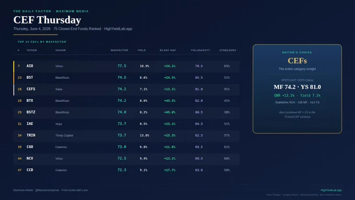The width and height of the screenshot is (355, 200).
Task: Click BST MaxFactor value 74.5
Action: (122, 77)
